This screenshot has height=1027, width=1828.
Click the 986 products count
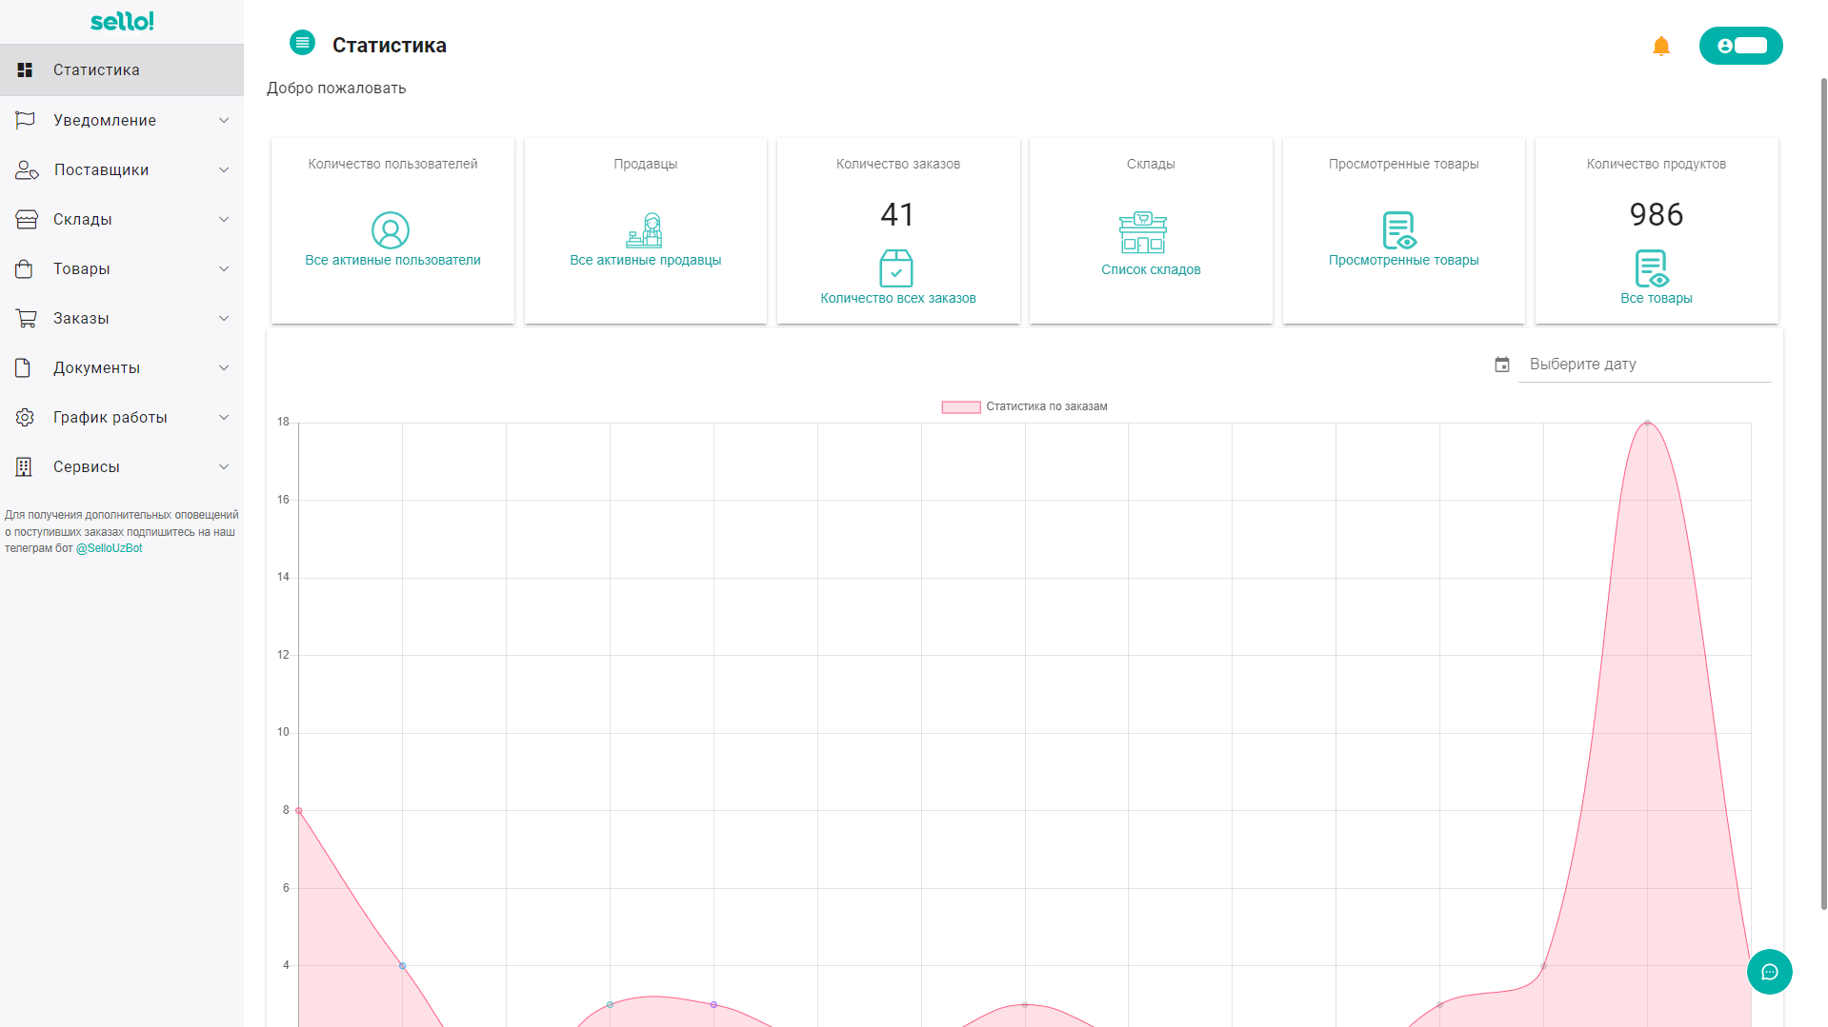coord(1656,214)
